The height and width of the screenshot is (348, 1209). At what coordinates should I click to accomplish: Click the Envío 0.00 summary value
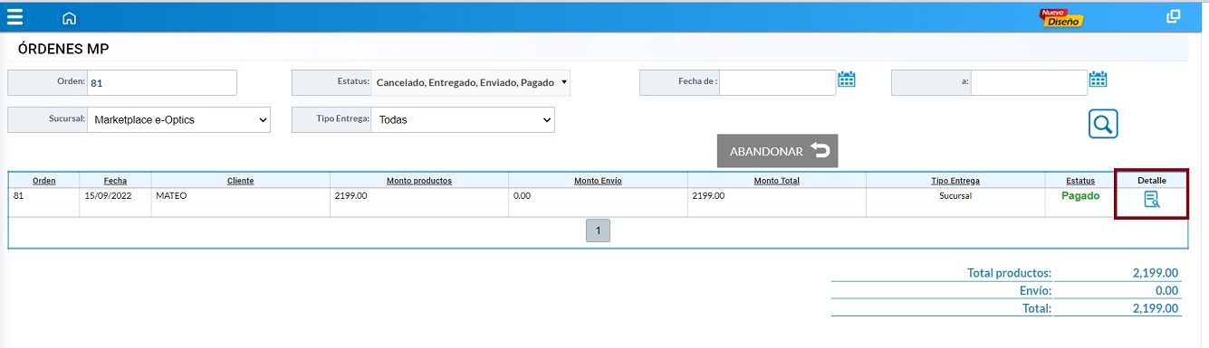[1167, 291]
